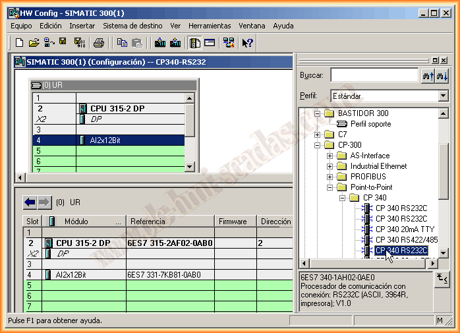
Task: Expand the C7 folder in catalog
Action: [x=318, y=135]
